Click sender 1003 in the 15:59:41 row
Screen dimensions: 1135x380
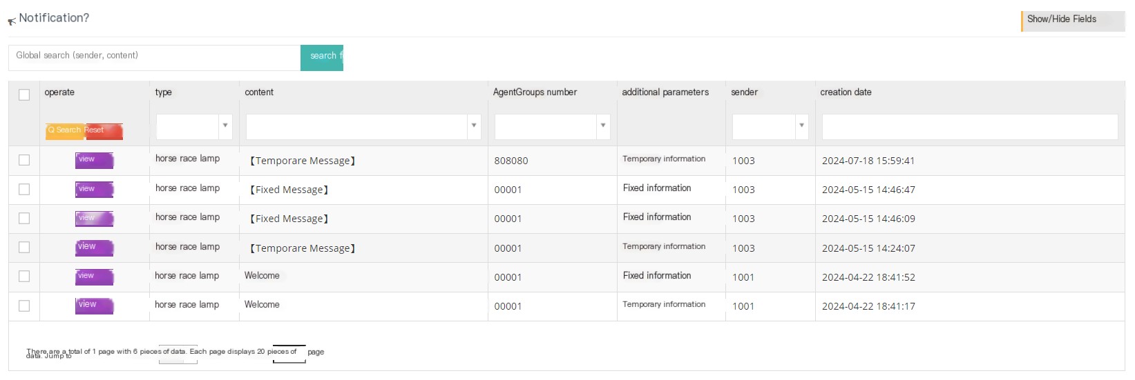pyautogui.click(x=743, y=161)
